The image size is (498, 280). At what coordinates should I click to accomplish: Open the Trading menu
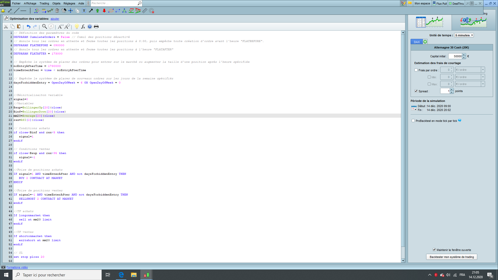pyautogui.click(x=44, y=3)
